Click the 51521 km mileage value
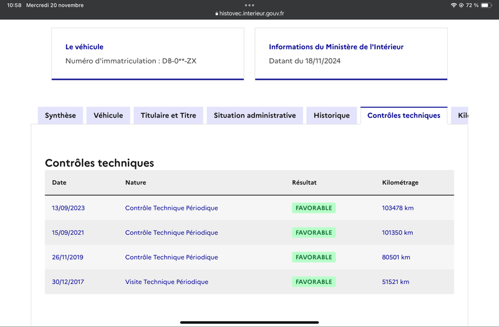The width and height of the screenshot is (499, 327). point(395,282)
